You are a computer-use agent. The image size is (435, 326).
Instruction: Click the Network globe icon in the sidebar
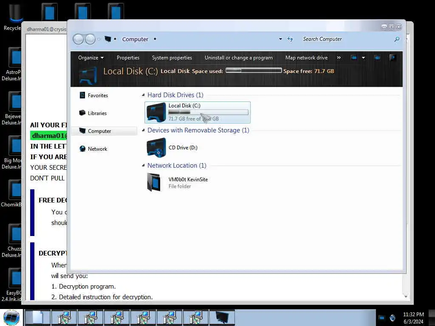pos(82,149)
